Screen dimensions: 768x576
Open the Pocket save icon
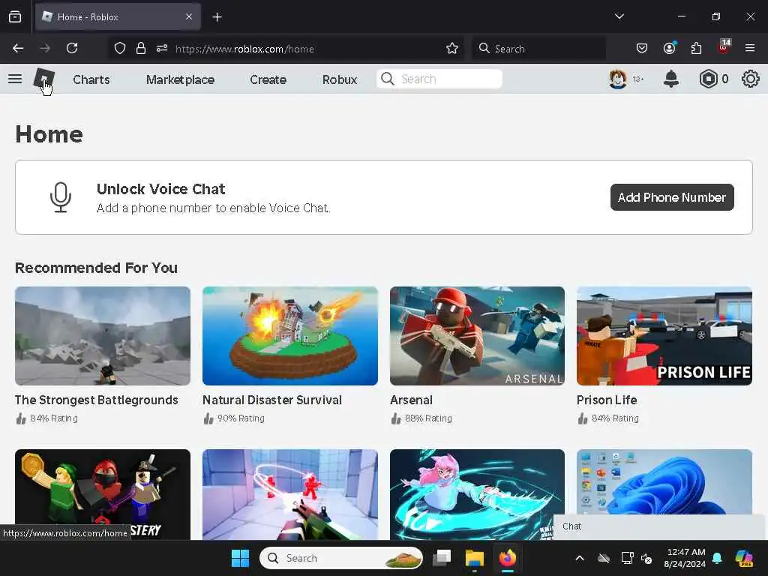(x=642, y=48)
